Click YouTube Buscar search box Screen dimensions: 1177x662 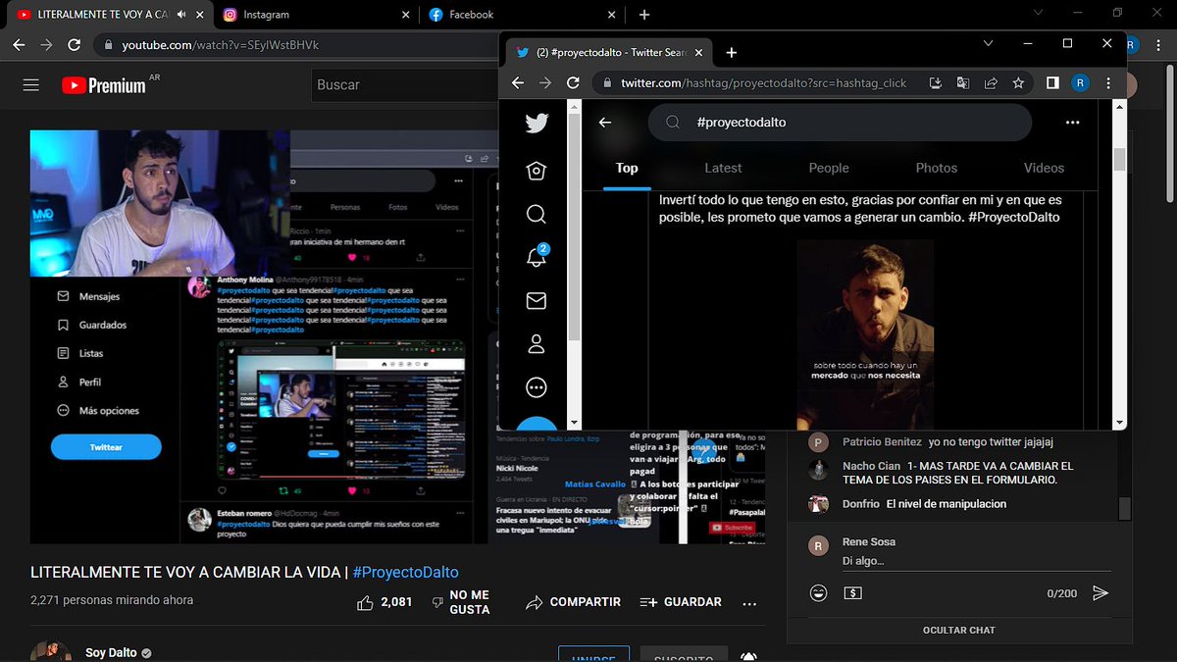(x=407, y=85)
